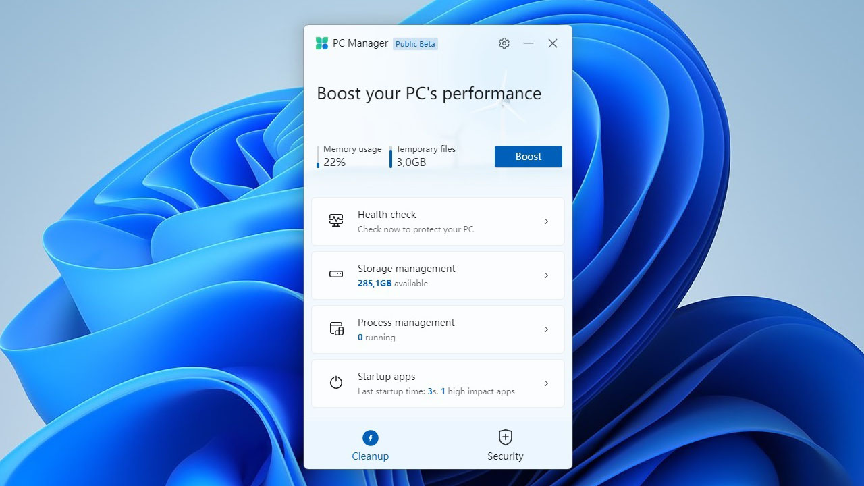Click the PC Manager logo icon
The height and width of the screenshot is (486, 864).
tap(322, 43)
